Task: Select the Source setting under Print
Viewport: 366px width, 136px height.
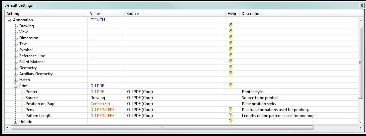Action: pos(32,98)
